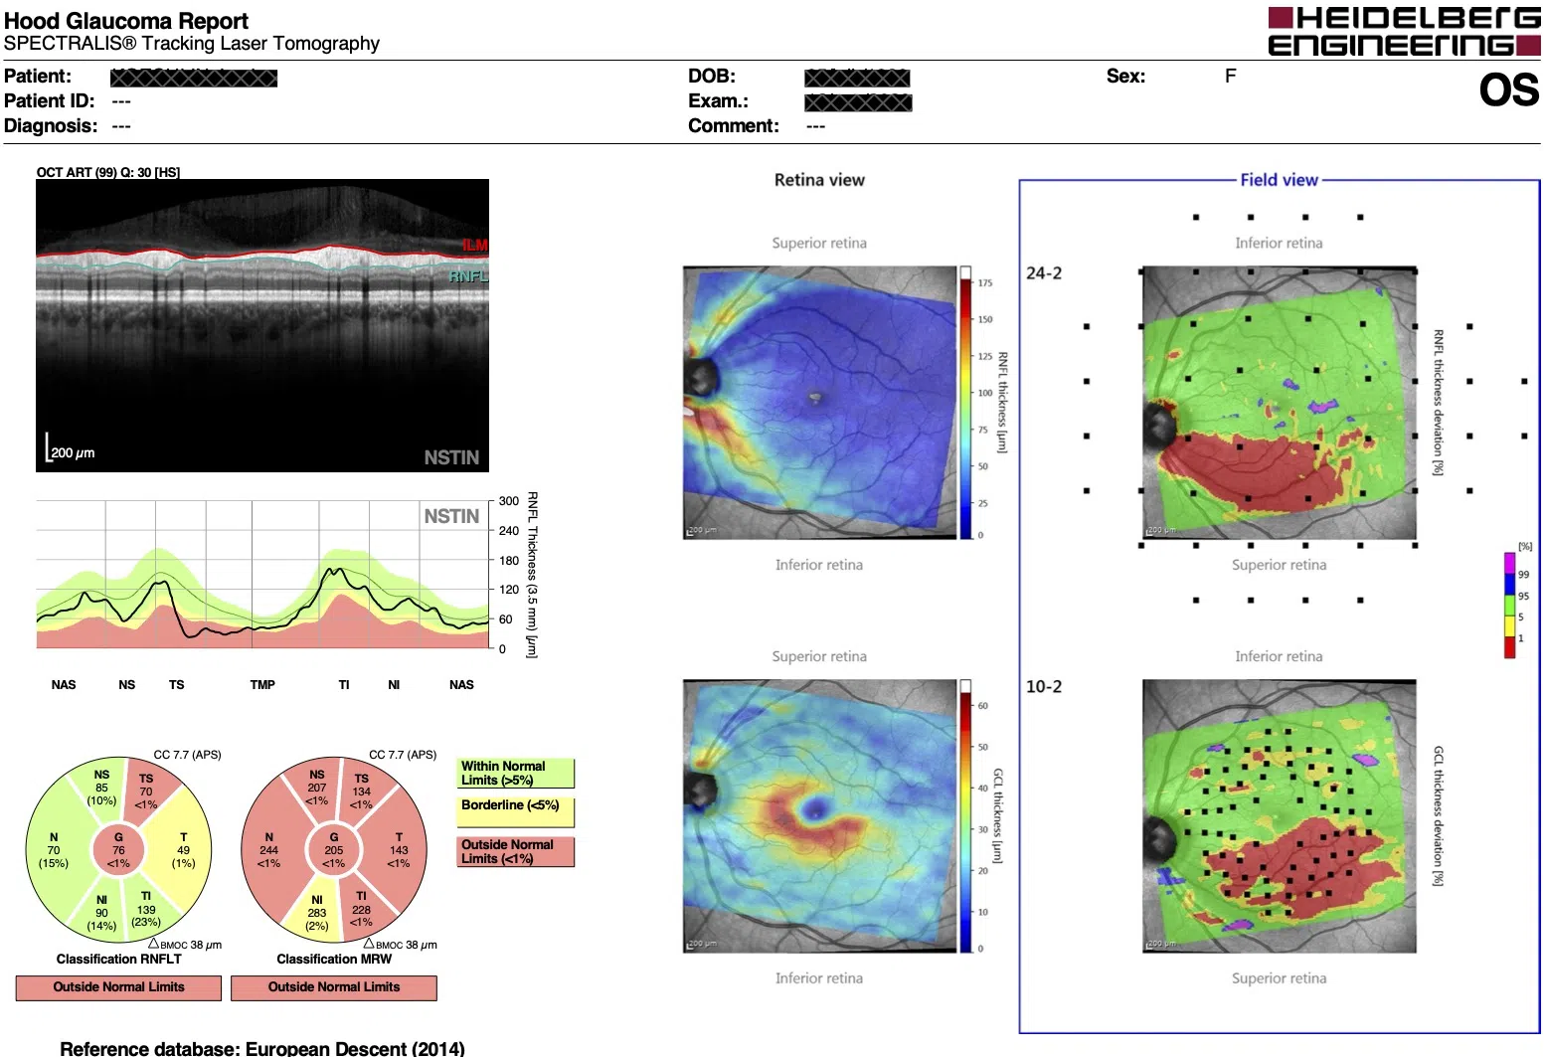Open the RNFL thickness deviation map
This screenshot has height=1057, width=1544.
pyautogui.click(x=1280, y=403)
